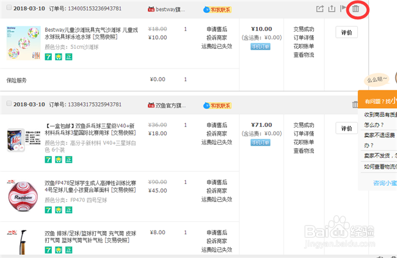Screen dimensions: 397x258
Task: Click the 手机订单 badge under ¥10.00 total
Action: 261,46
